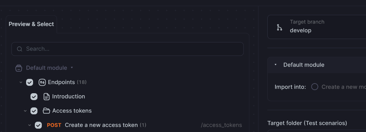Viewport: 366px width, 132px height.
Task: Uncheck the Introduction checkbox
Action: [34, 97]
